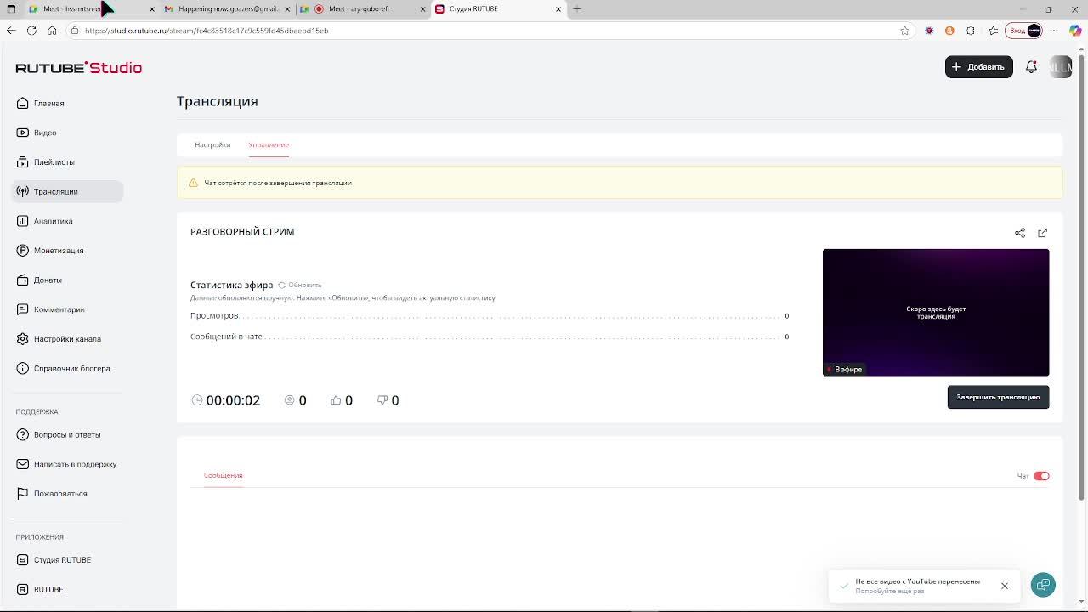1088x612 pixels.
Task: Click the dislikes counter icon
Action: pyautogui.click(x=382, y=399)
